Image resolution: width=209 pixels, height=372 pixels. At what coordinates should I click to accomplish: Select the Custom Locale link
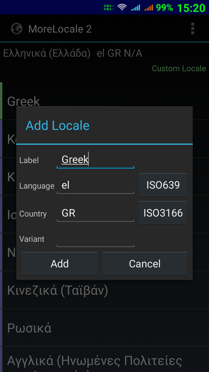click(x=179, y=68)
